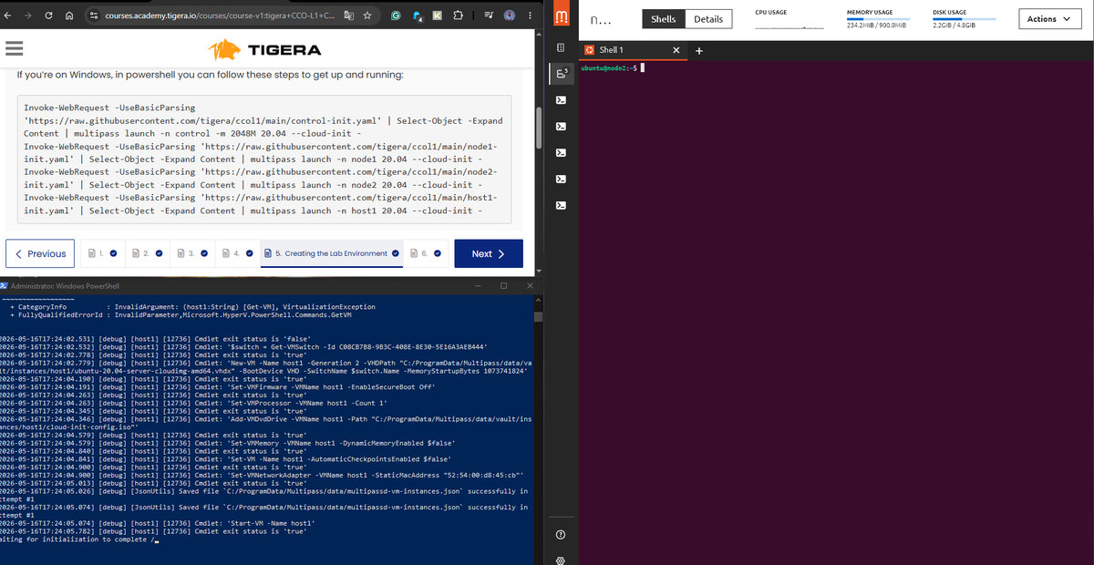Open the browser media controls icon
Screen dimensions: 1094x565
(x=488, y=15)
